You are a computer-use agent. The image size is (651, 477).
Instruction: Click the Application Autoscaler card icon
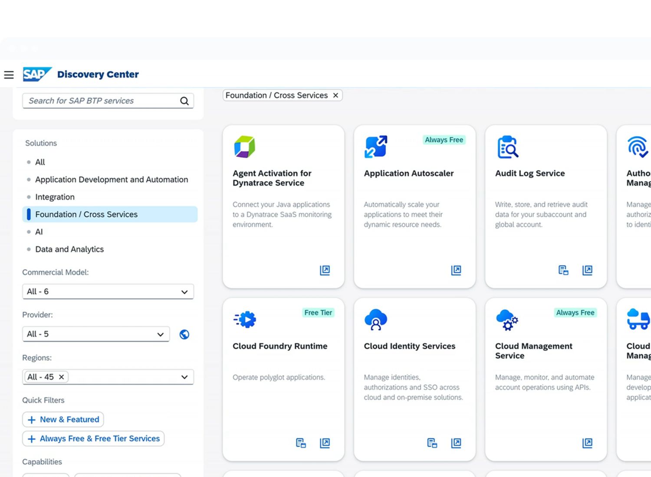[x=376, y=147]
